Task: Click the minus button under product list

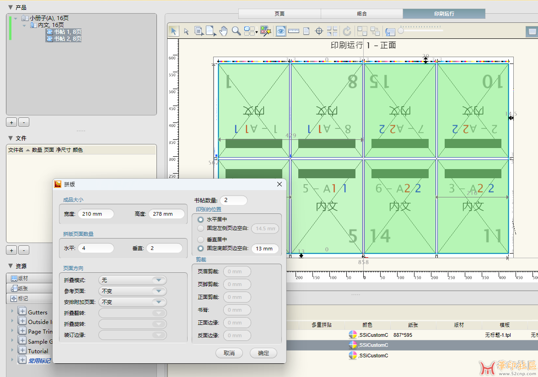Action: coord(24,122)
